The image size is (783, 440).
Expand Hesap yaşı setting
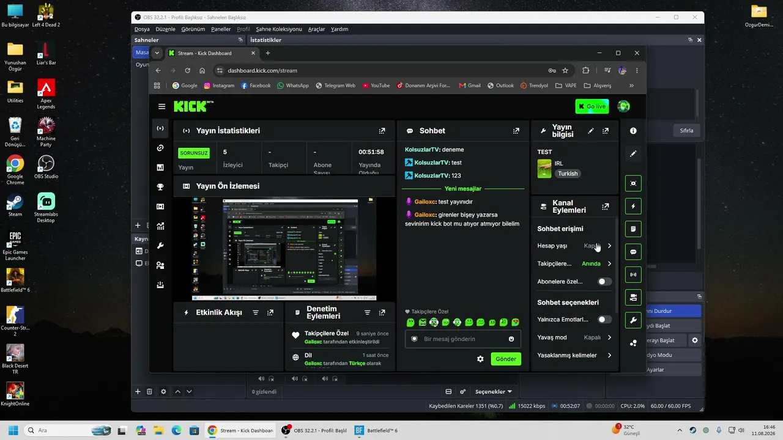click(574, 246)
